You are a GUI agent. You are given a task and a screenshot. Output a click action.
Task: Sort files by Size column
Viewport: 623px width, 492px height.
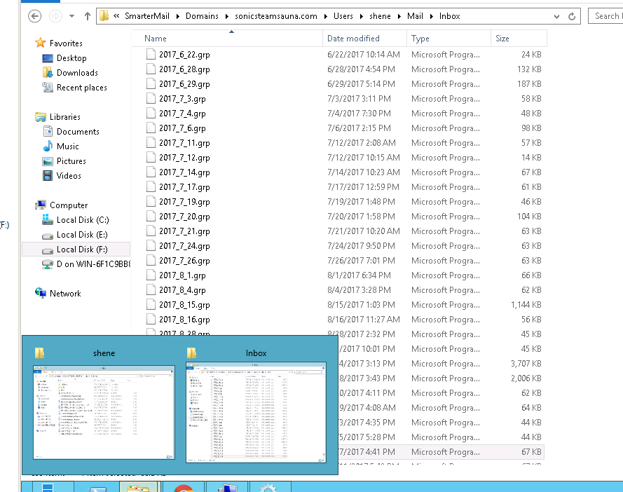502,39
